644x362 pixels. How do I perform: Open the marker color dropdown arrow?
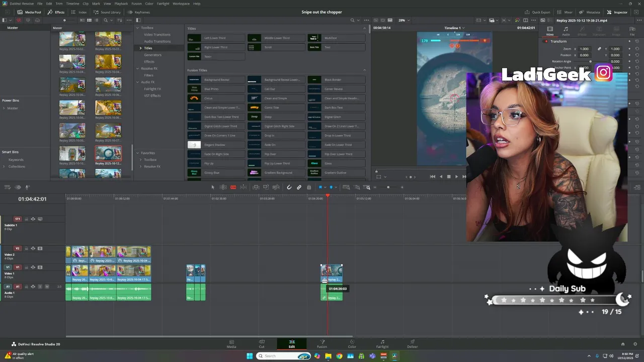[x=335, y=188]
